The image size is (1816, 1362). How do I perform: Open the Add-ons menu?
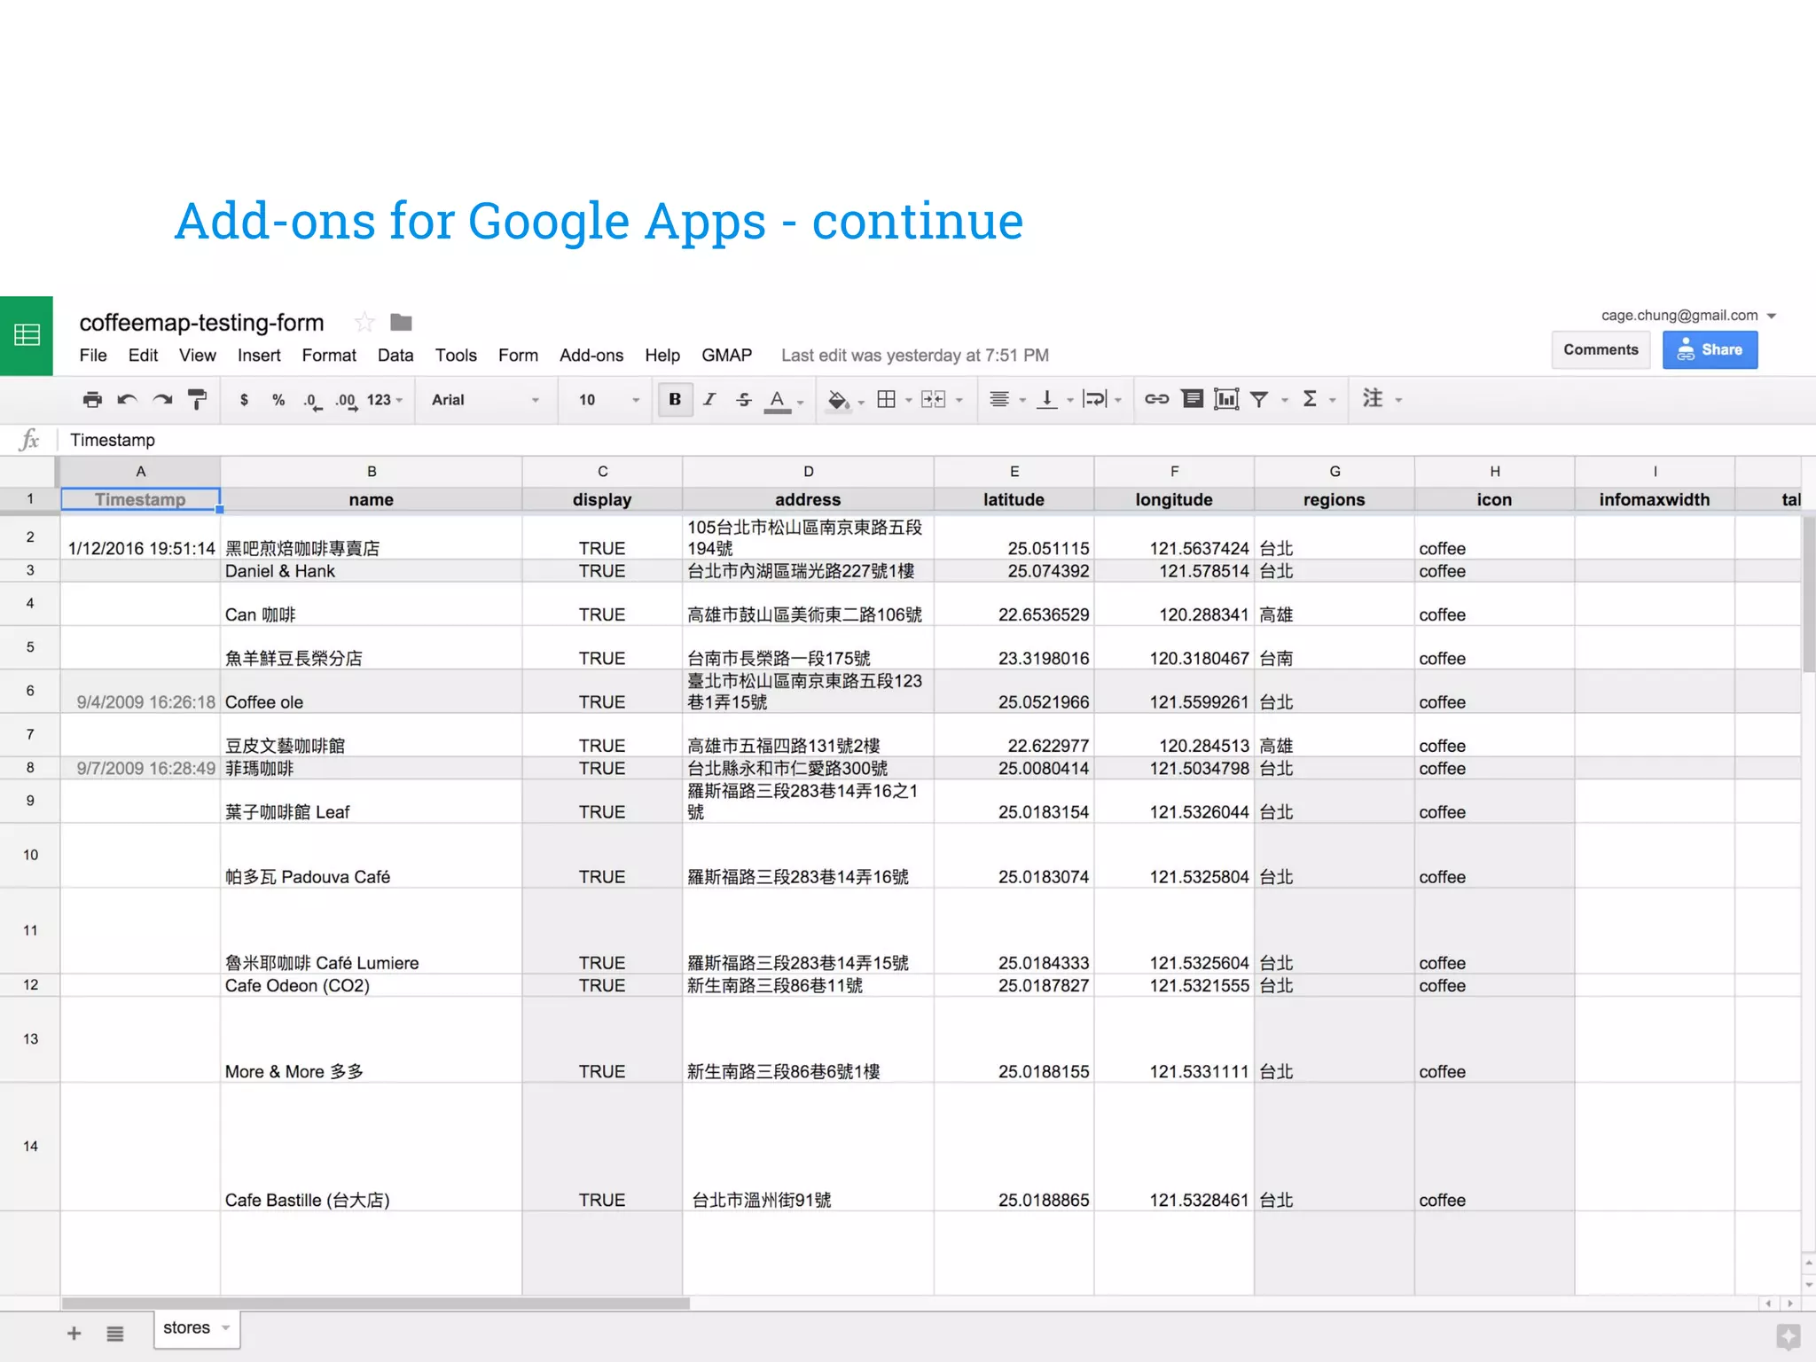(591, 355)
